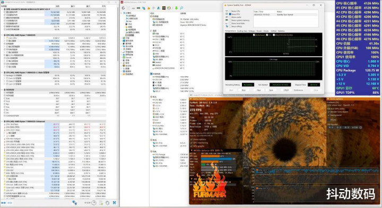Click the HWiNFO clock timer icon
The width and height of the screenshot is (382, 208).
(94, 203)
